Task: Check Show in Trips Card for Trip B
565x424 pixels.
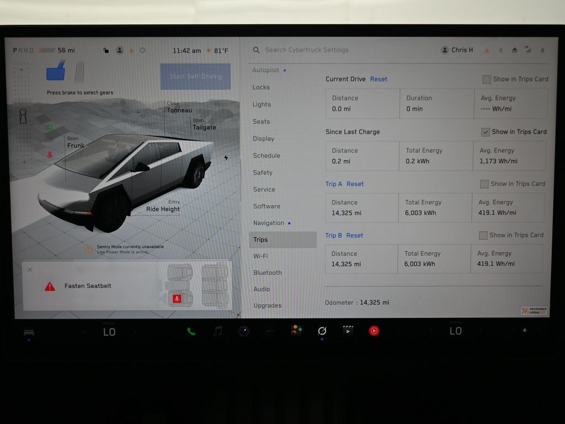Action: pyautogui.click(x=483, y=235)
